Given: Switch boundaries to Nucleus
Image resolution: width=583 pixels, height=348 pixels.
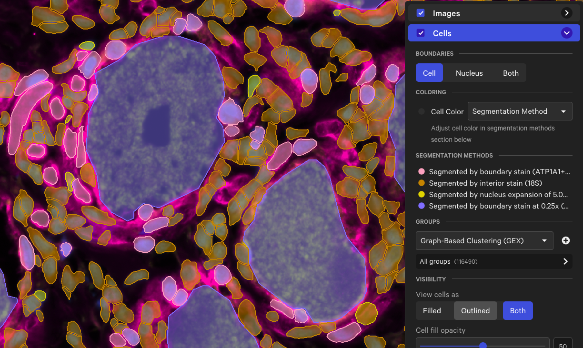Looking at the screenshot, I should click(469, 73).
